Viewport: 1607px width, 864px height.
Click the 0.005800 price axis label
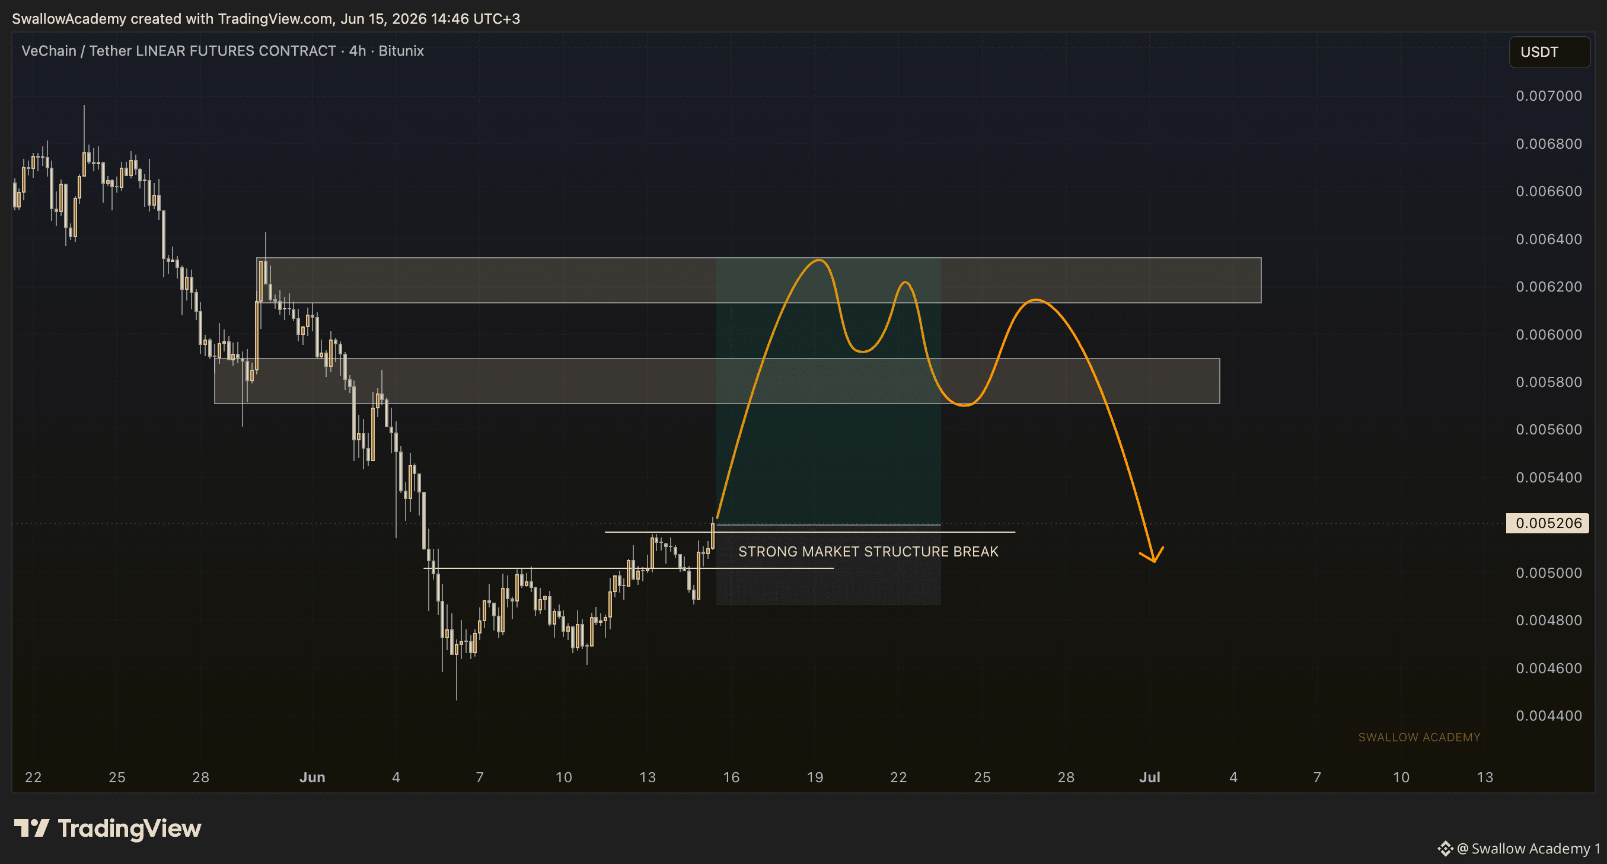coord(1549,382)
